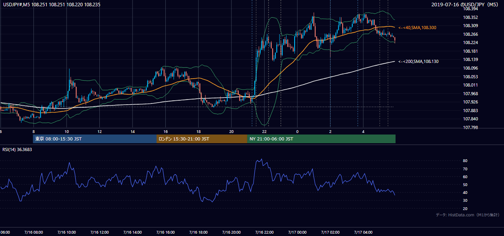Click the 7/16 16:00 date axis label
This screenshot has width=504, height=236.
[166, 232]
